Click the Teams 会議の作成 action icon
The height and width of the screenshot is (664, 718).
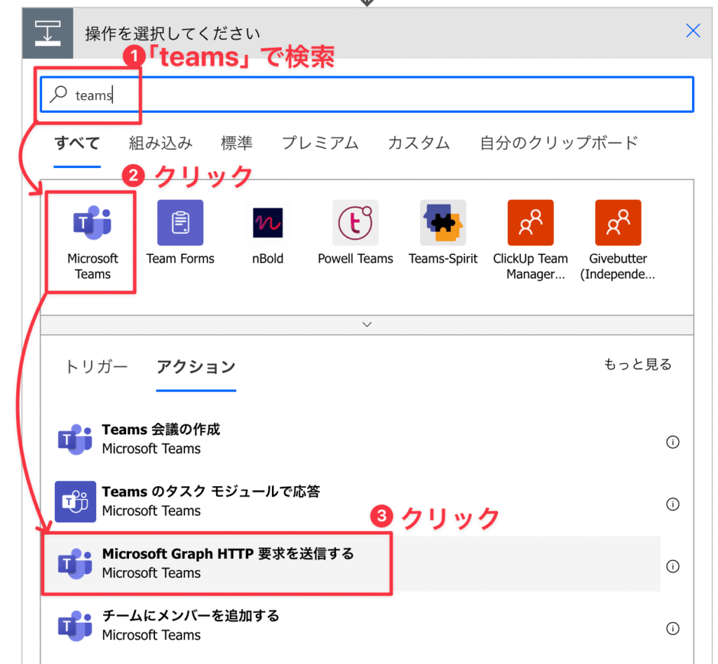point(75,439)
